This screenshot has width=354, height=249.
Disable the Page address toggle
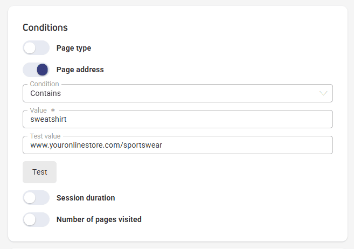(x=36, y=70)
